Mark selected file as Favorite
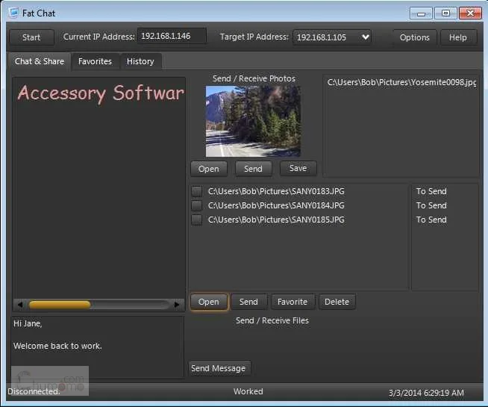The width and height of the screenshot is (488, 407). pos(293,302)
